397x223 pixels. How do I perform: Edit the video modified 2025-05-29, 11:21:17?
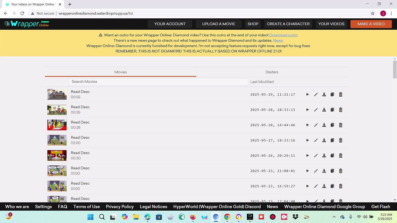[316, 94]
